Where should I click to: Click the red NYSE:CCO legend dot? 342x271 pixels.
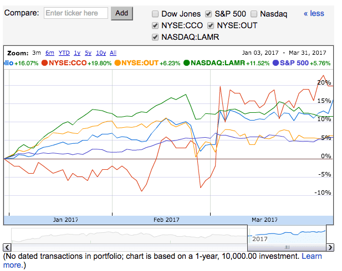click(x=44, y=63)
